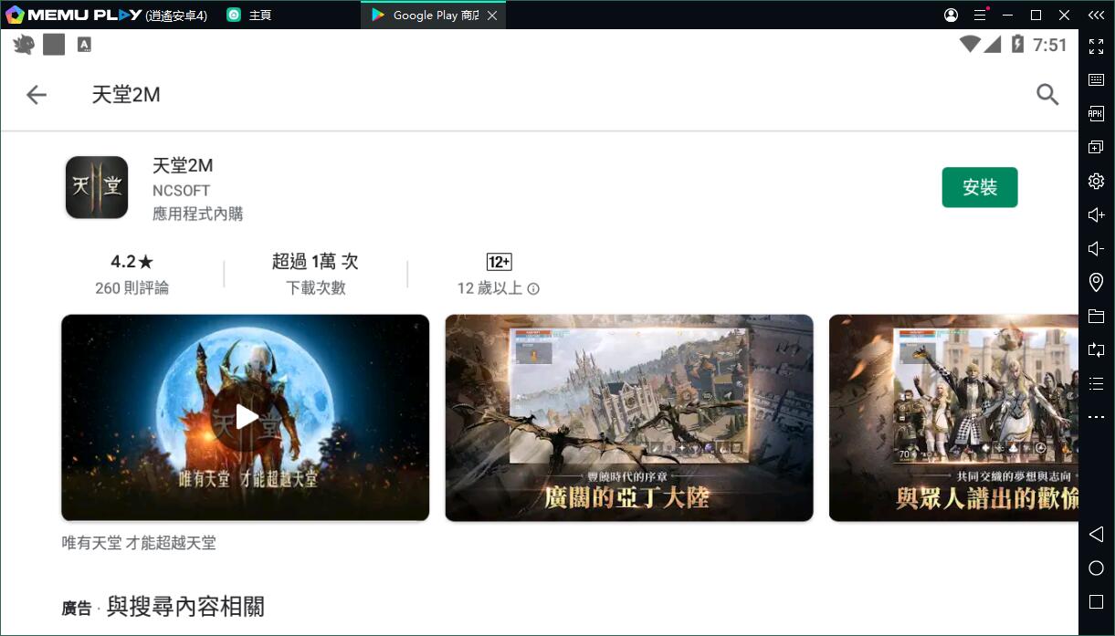Play the 天堂2M trailer video
Screen dimensions: 1115x636
[x=245, y=417]
